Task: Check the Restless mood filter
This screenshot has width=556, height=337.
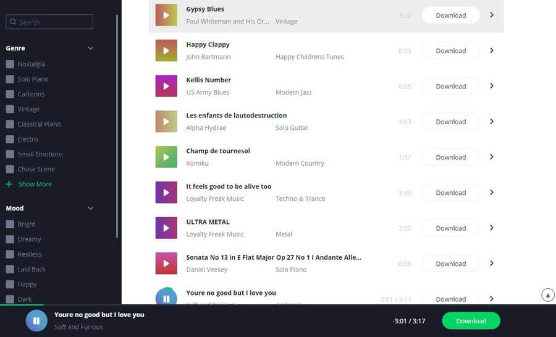Action: tap(10, 254)
